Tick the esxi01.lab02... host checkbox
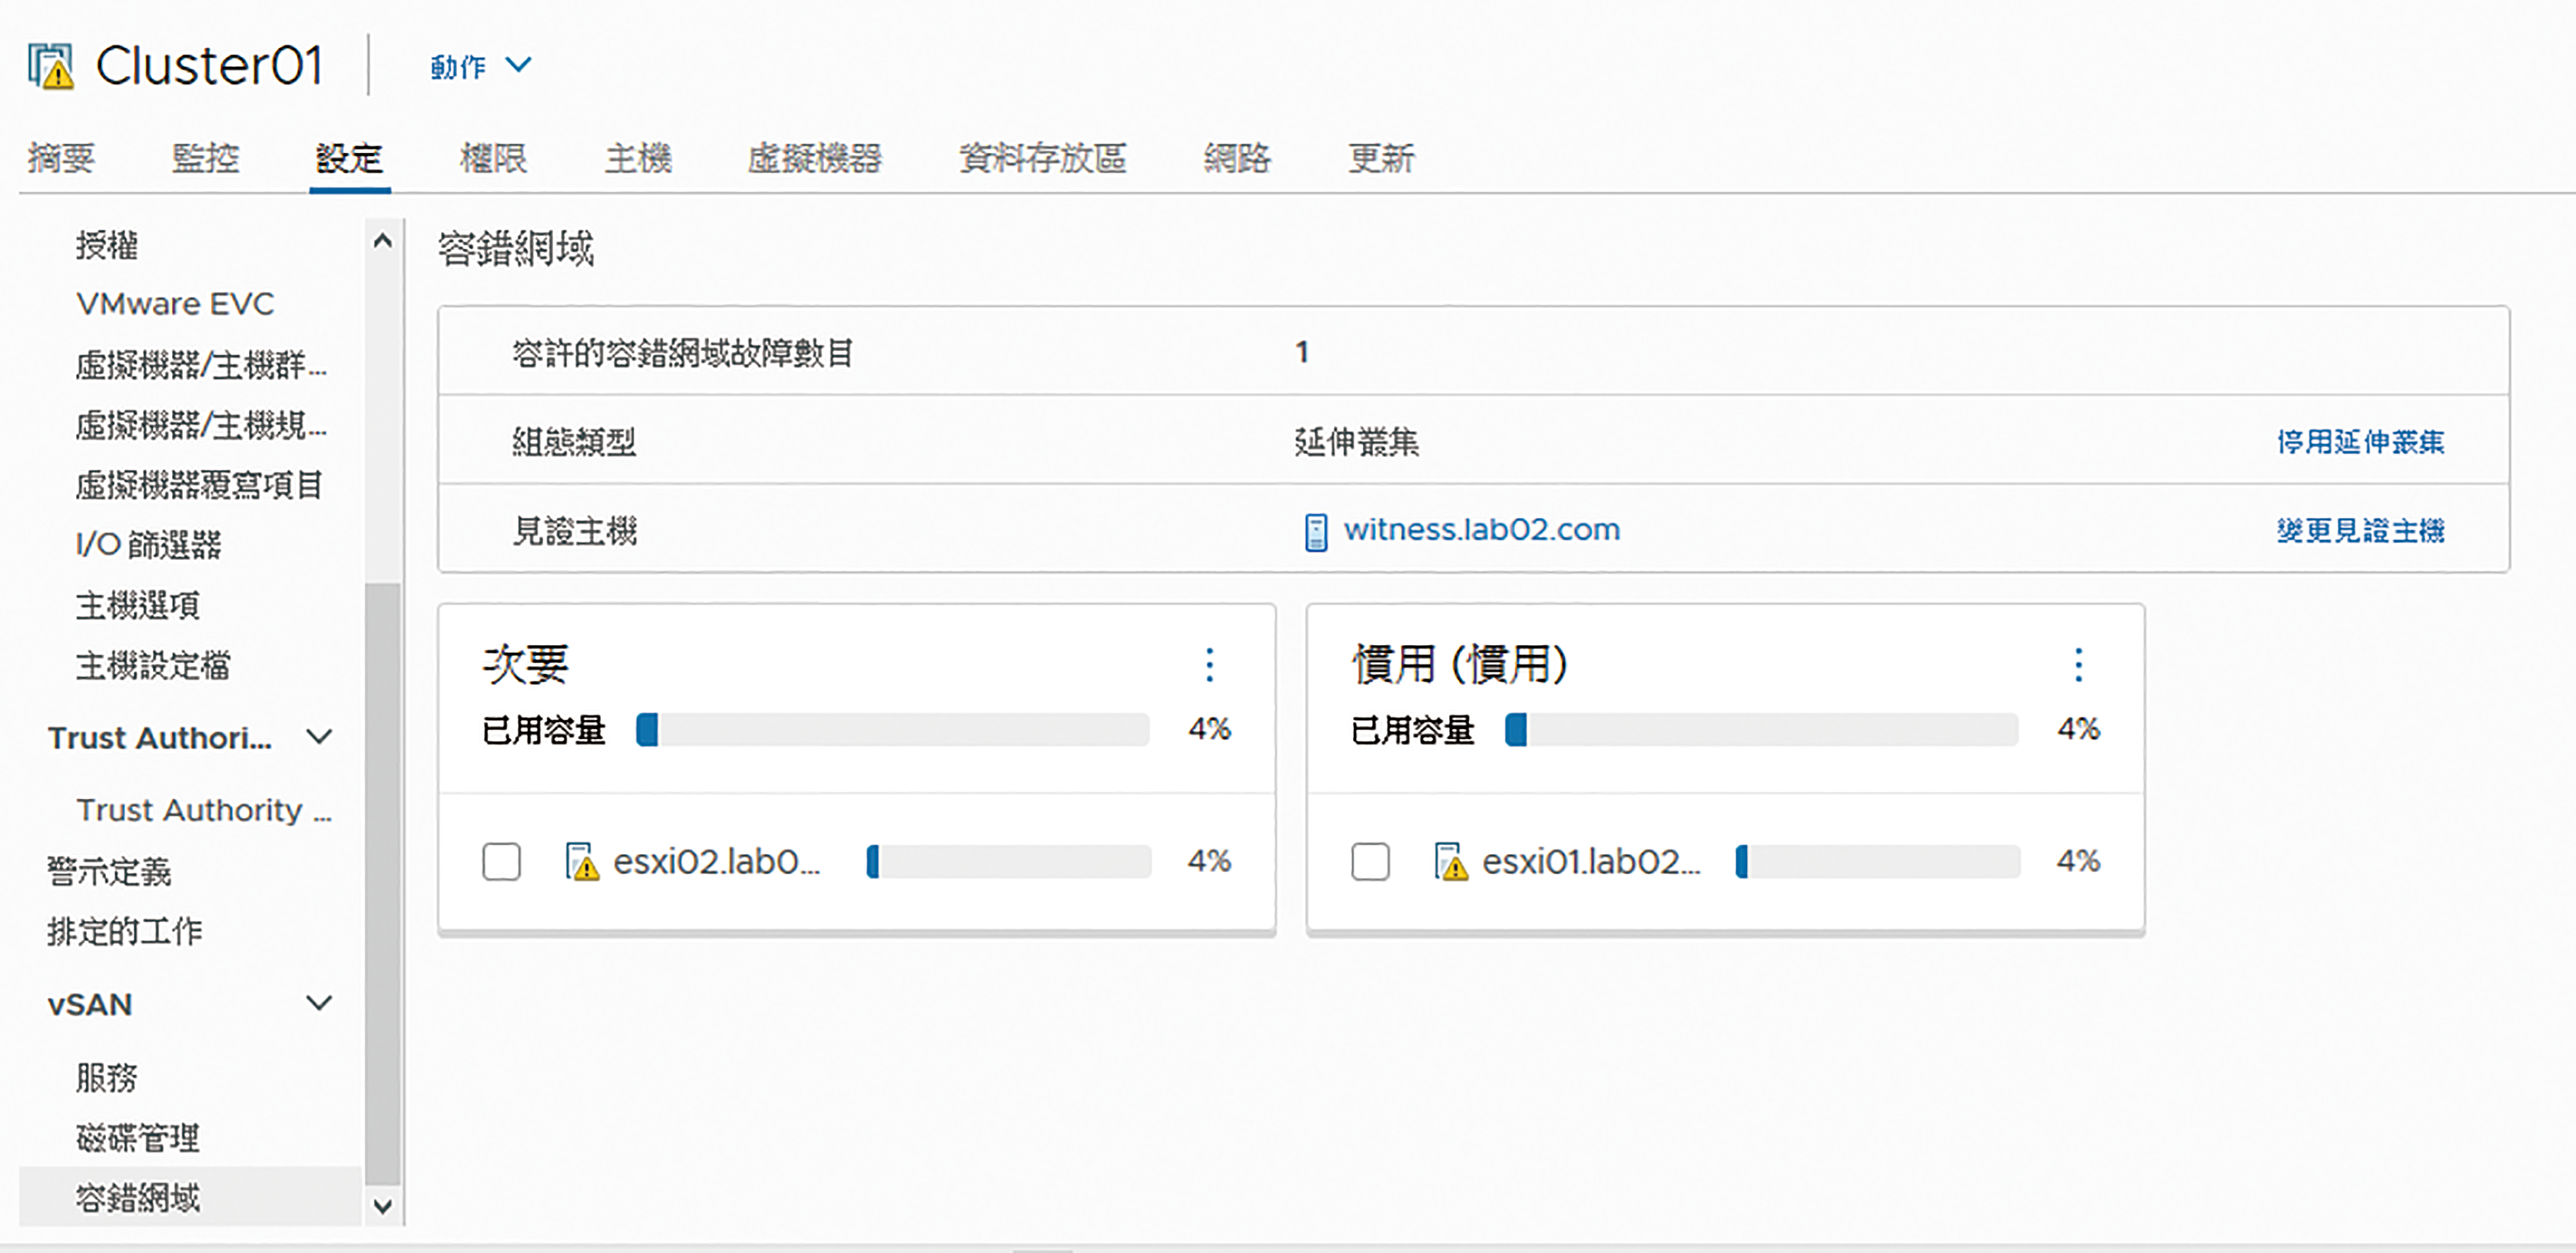 [1370, 861]
